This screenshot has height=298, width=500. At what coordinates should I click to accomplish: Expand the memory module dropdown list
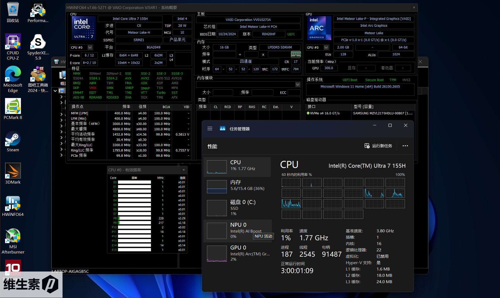pos(298,84)
